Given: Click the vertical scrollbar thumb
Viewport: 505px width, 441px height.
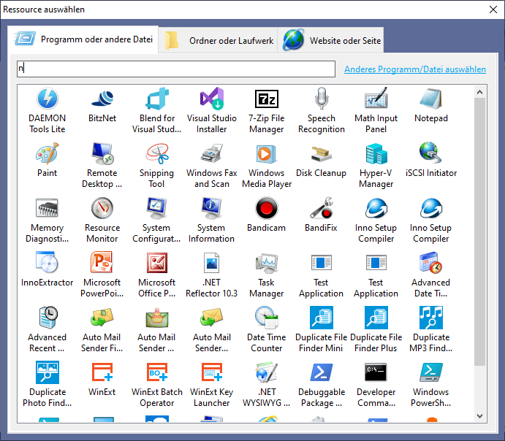Looking at the screenshot, I should [x=479, y=231].
